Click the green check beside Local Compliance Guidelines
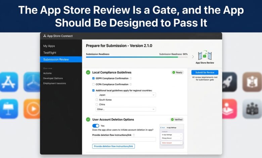This screenshot has width=262, height=158. [88, 72]
